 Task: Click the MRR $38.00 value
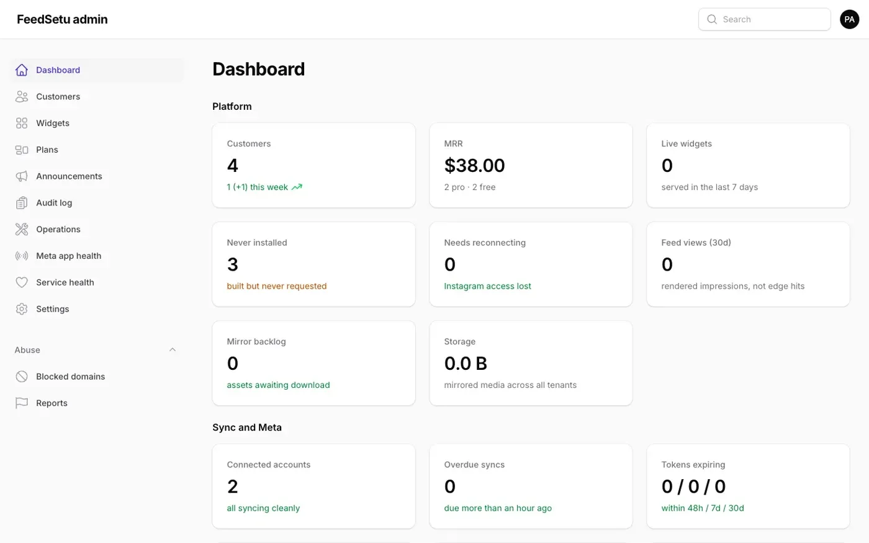(475, 166)
